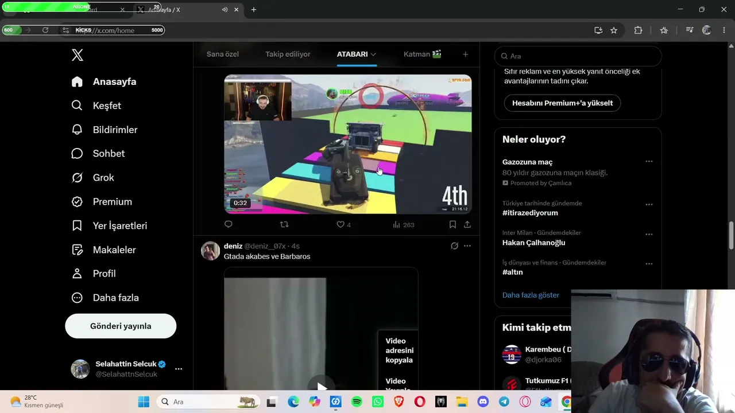Open weather widget showing 28°C
735x413 pixels.
click(37, 402)
